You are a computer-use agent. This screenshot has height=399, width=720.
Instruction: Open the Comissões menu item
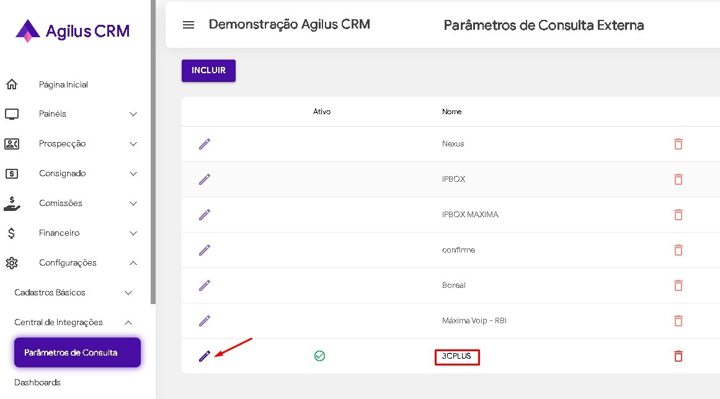point(60,203)
